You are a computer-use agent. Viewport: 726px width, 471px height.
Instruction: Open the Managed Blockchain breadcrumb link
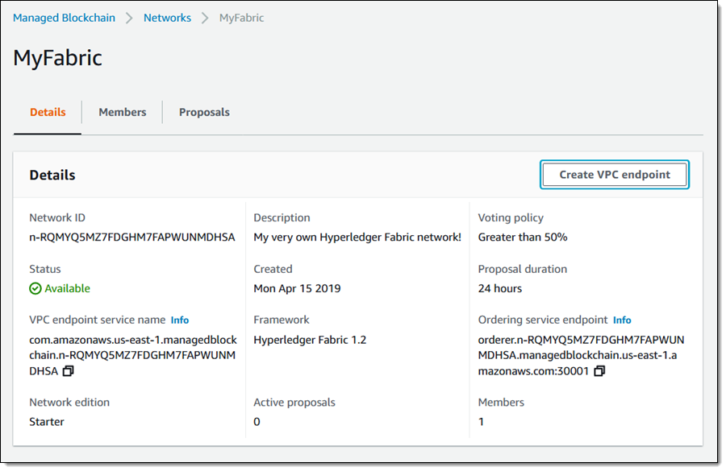coord(64,18)
